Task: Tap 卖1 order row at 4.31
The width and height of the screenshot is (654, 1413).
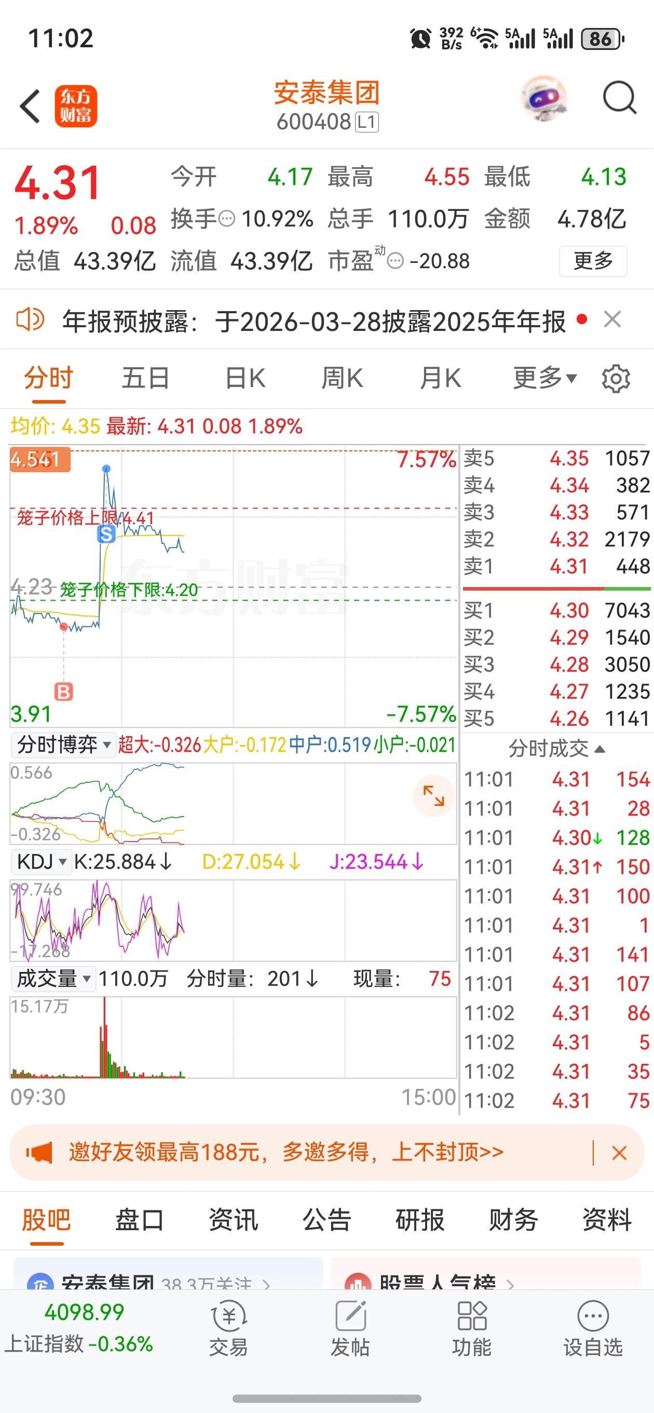Action: coord(556,566)
